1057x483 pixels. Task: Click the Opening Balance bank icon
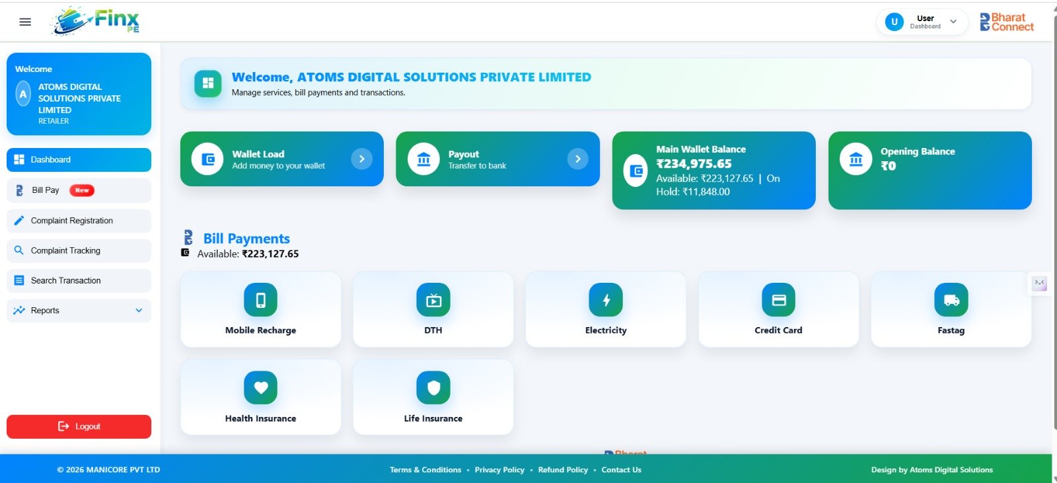(x=856, y=159)
